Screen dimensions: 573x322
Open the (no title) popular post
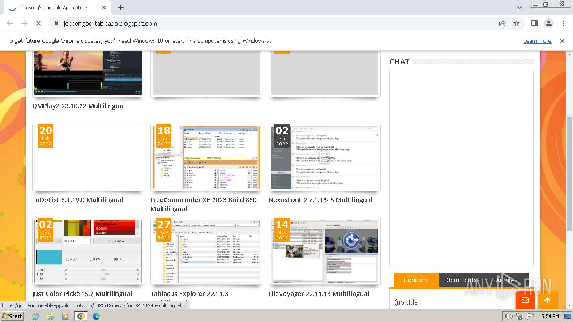(407, 302)
